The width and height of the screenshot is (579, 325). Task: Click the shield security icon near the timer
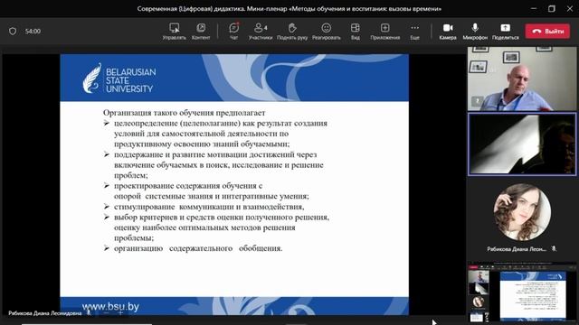point(13,32)
